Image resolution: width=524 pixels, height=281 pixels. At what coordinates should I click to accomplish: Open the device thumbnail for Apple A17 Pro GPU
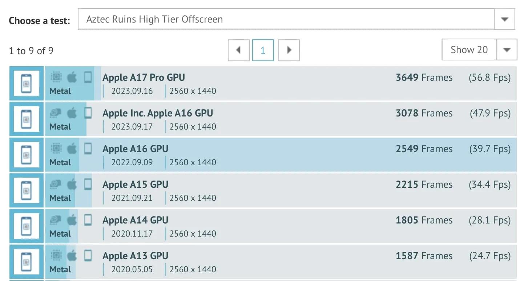point(26,83)
